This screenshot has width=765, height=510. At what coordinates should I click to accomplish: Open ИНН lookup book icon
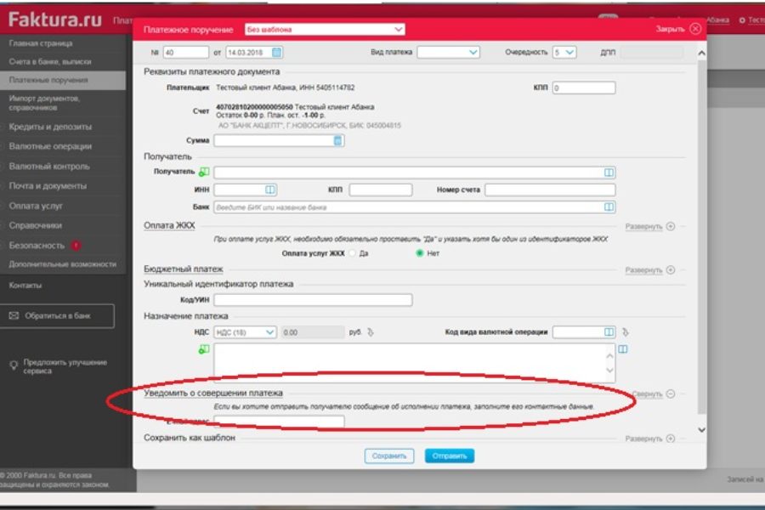point(270,190)
